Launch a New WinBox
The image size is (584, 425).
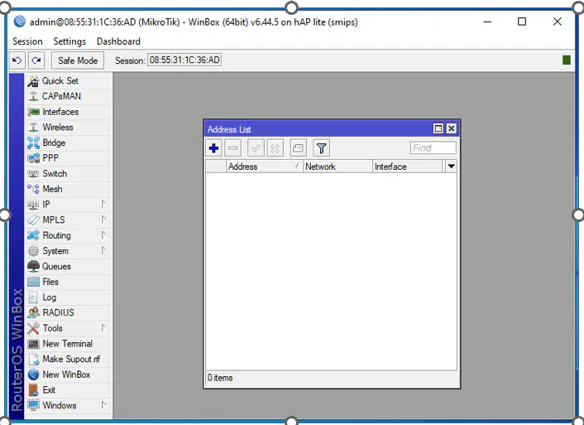click(x=69, y=374)
